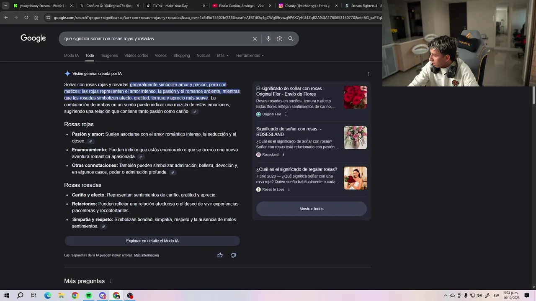Open Google Lens image search

[279, 38]
